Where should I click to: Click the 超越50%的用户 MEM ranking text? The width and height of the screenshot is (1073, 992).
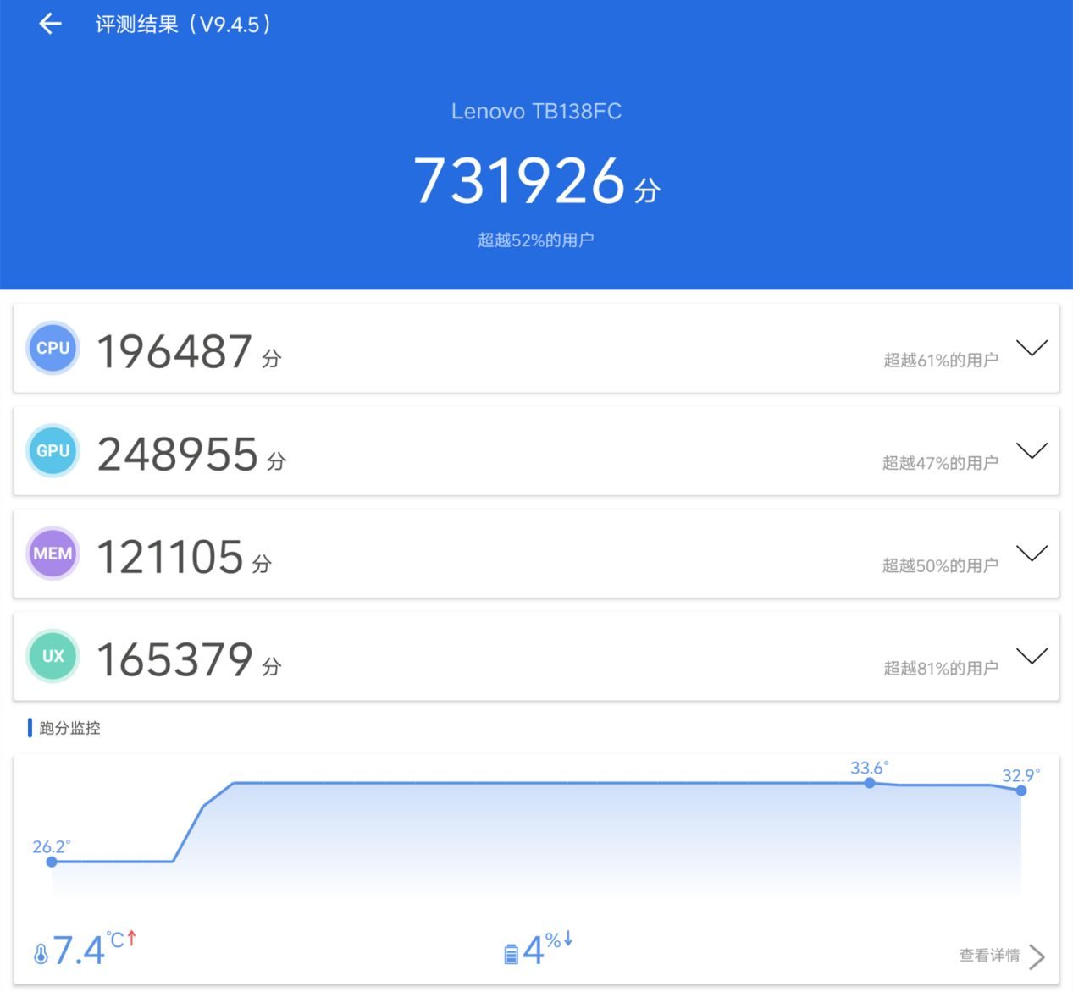point(941,565)
